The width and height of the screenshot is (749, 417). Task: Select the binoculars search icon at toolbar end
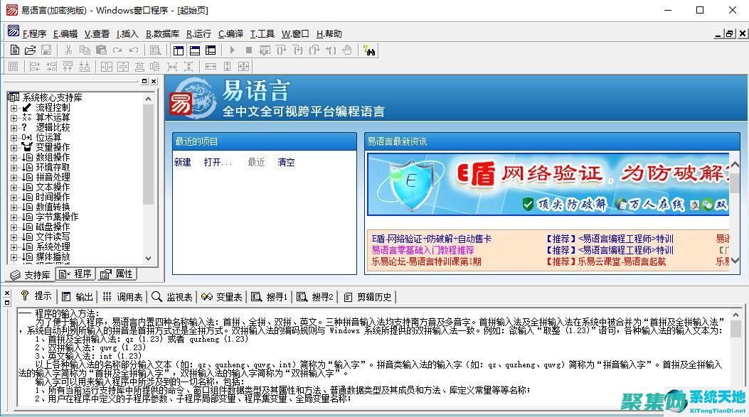coord(370,50)
